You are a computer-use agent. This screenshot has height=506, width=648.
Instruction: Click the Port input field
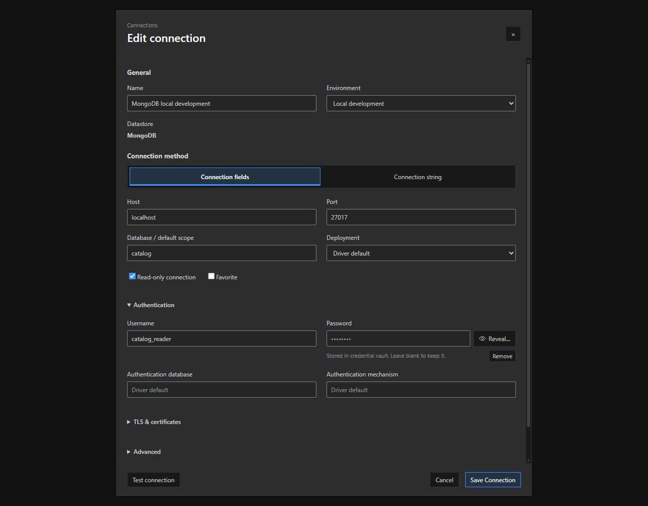[421, 217]
